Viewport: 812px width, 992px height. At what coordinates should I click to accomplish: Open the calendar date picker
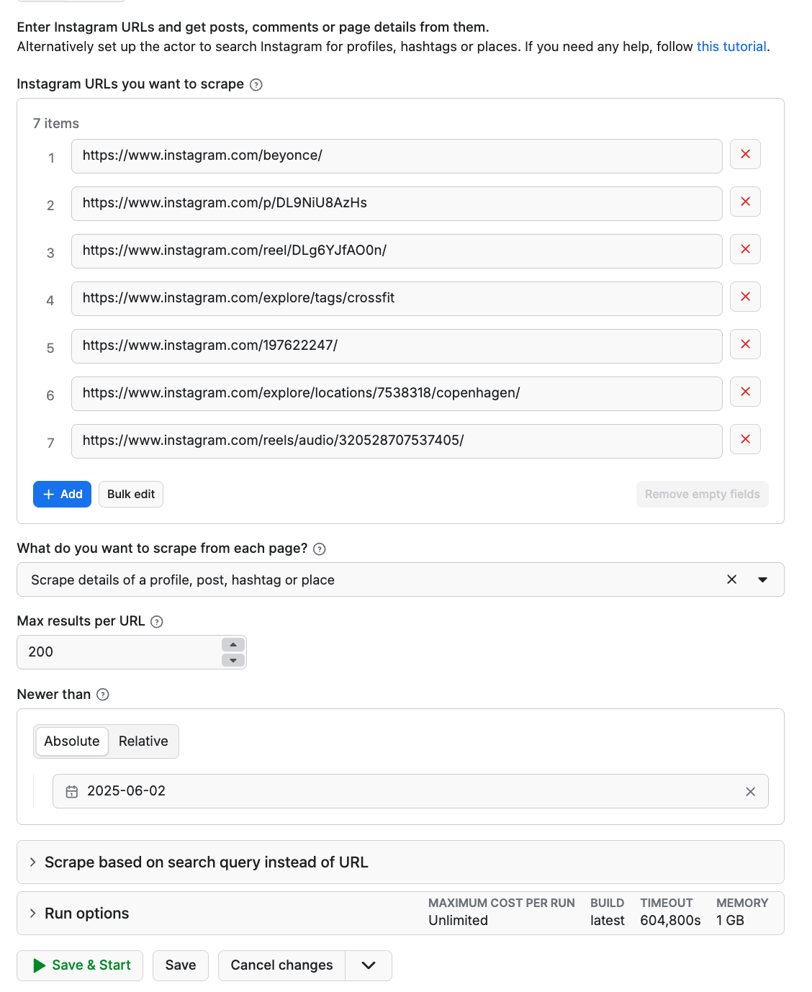(72, 790)
